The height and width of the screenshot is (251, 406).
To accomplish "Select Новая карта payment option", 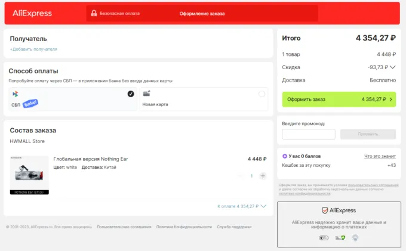I will pos(204,99).
